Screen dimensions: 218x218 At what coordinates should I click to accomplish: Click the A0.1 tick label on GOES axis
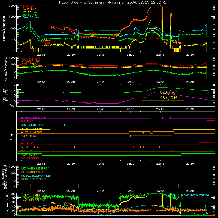tap(12, 105)
